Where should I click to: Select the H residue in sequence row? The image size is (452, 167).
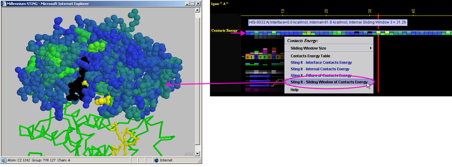tap(273, 57)
